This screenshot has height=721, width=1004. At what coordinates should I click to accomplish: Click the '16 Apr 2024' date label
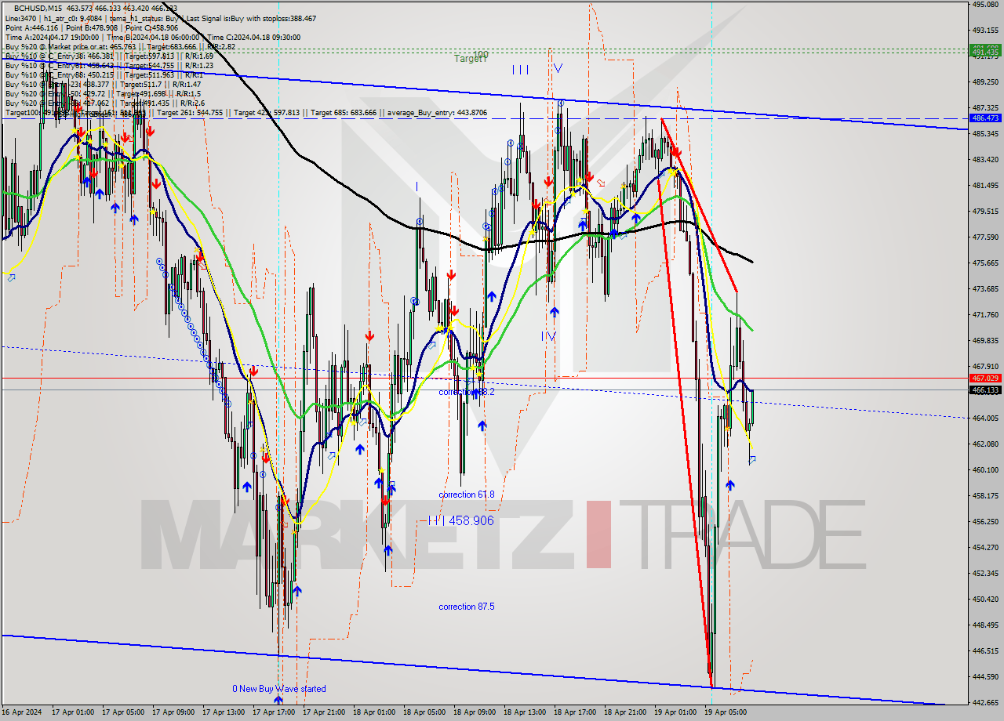click(22, 713)
